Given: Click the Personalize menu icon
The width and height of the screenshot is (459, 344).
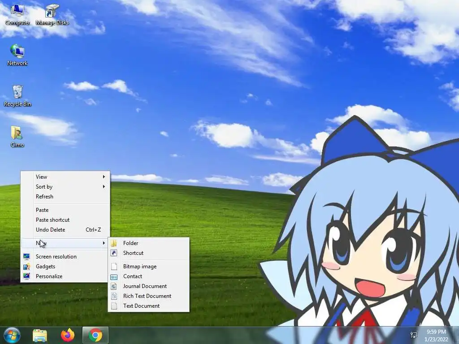Looking at the screenshot, I should pyautogui.click(x=26, y=276).
